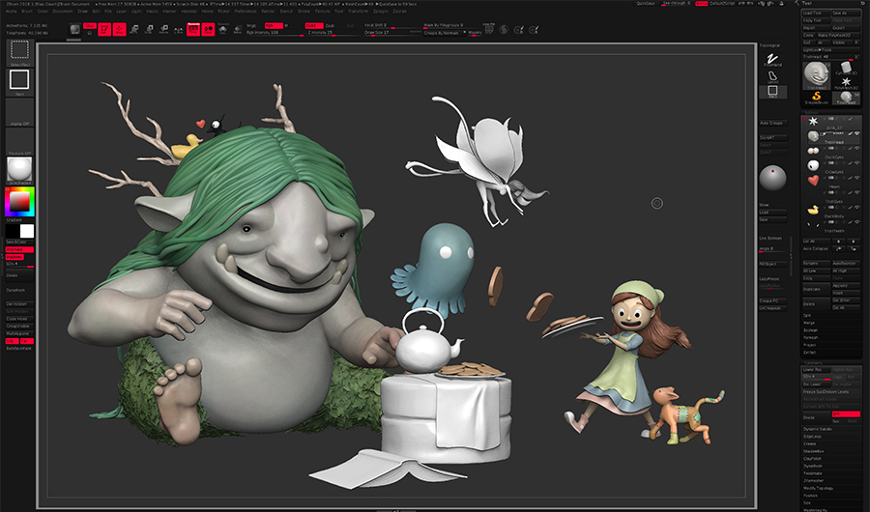Screen dimensions: 870x512
Task: Click the Divide button in Geometry
Action: (817, 417)
